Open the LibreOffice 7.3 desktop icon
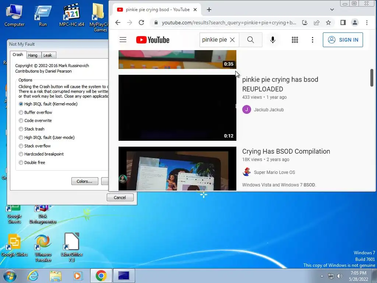Screen dimensions: 377x283 click(x=72, y=247)
